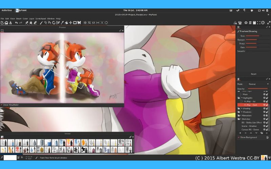The width and height of the screenshot is (271, 169).
Task: Collapse the Highlights layer group
Action: pyautogui.click(x=242, y=98)
